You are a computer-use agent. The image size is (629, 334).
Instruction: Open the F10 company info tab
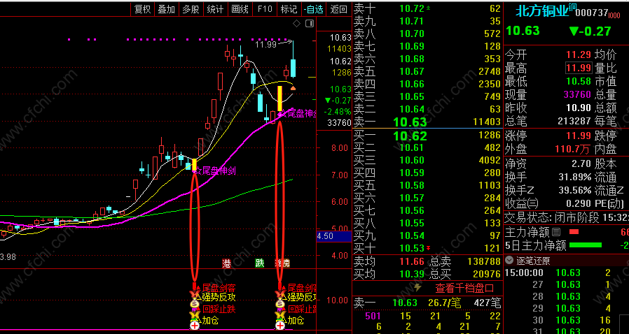click(264, 9)
